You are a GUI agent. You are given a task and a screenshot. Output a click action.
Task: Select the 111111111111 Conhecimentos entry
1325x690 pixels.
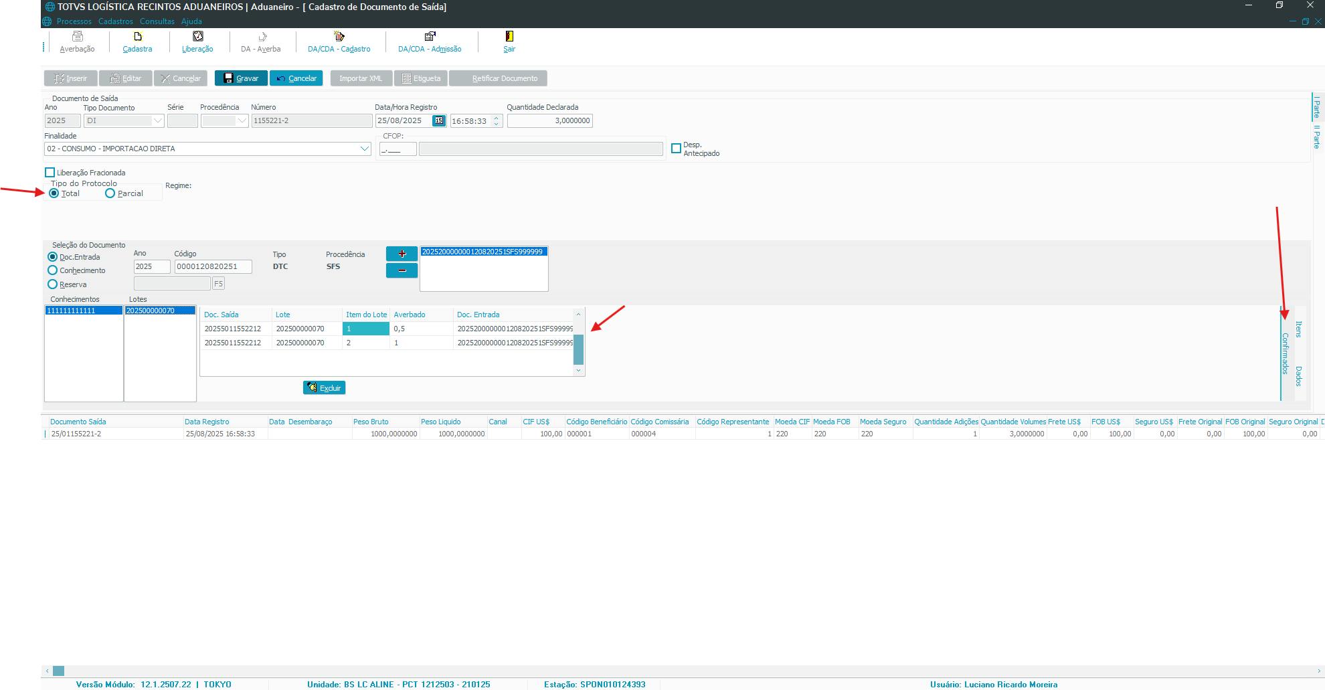tap(84, 311)
